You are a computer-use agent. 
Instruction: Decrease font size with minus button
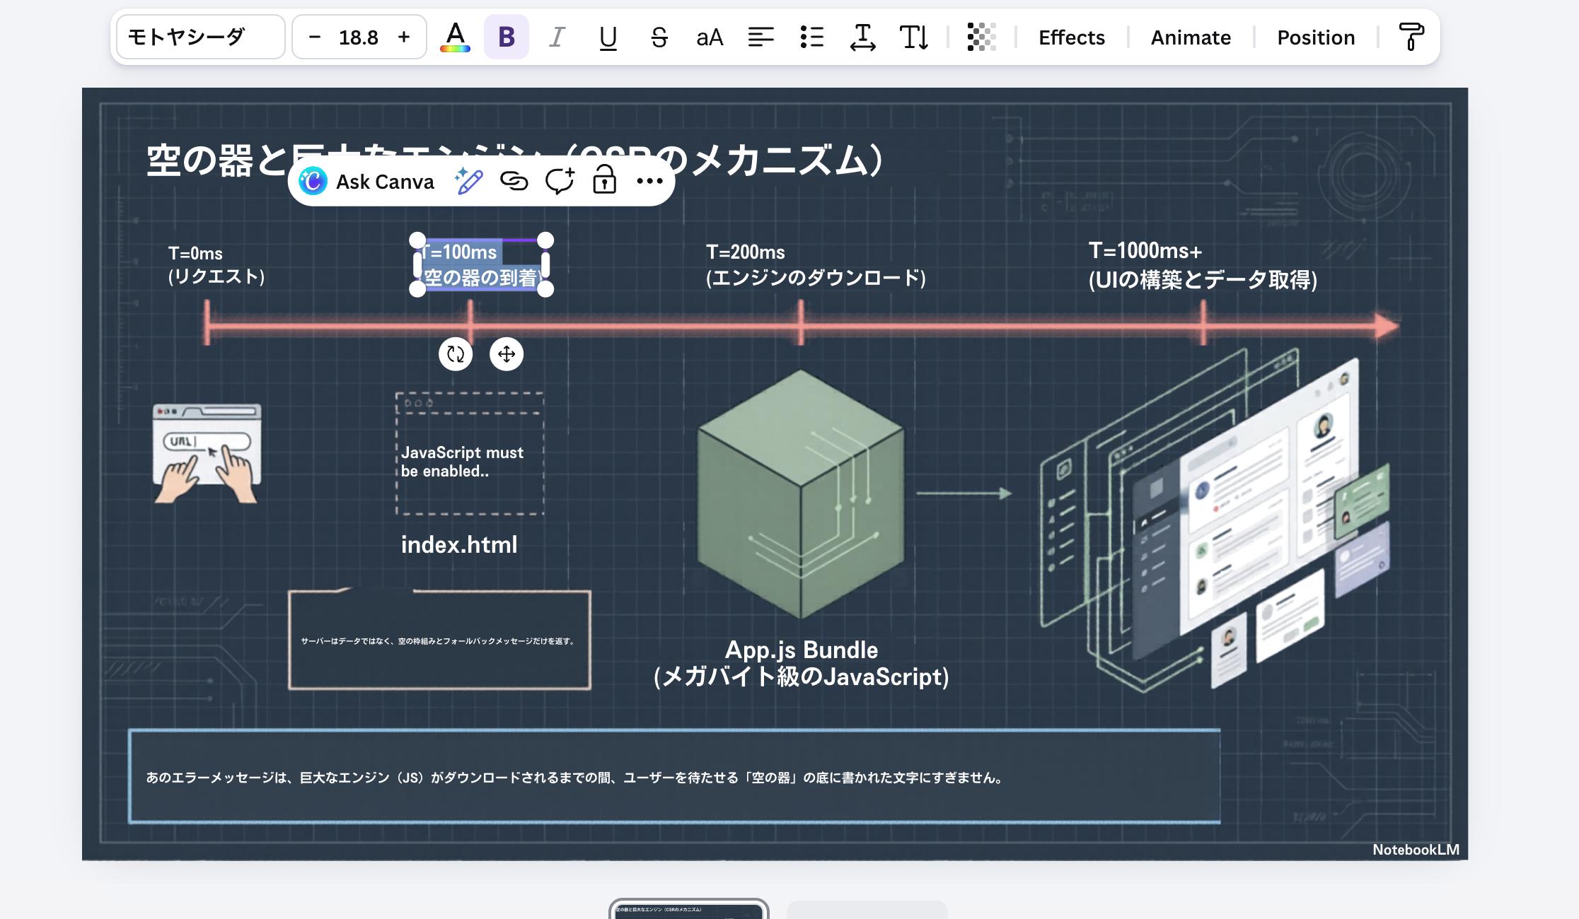315,37
